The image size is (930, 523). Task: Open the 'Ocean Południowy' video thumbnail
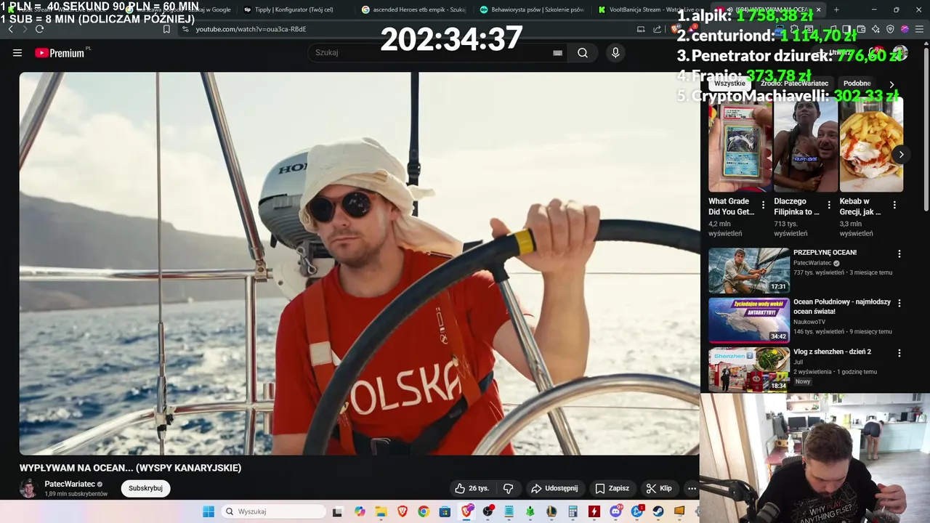point(749,320)
